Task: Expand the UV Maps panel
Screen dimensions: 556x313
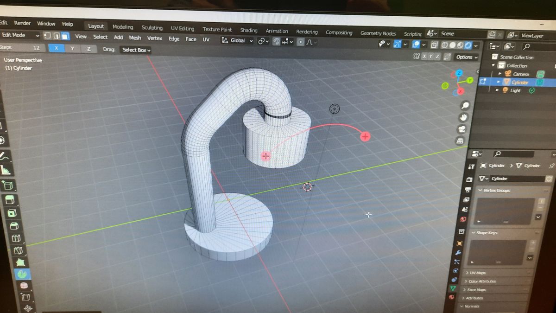Action: (x=466, y=273)
